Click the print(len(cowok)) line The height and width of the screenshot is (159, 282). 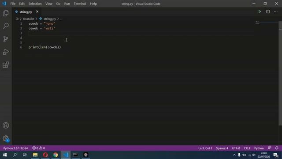pos(45,47)
